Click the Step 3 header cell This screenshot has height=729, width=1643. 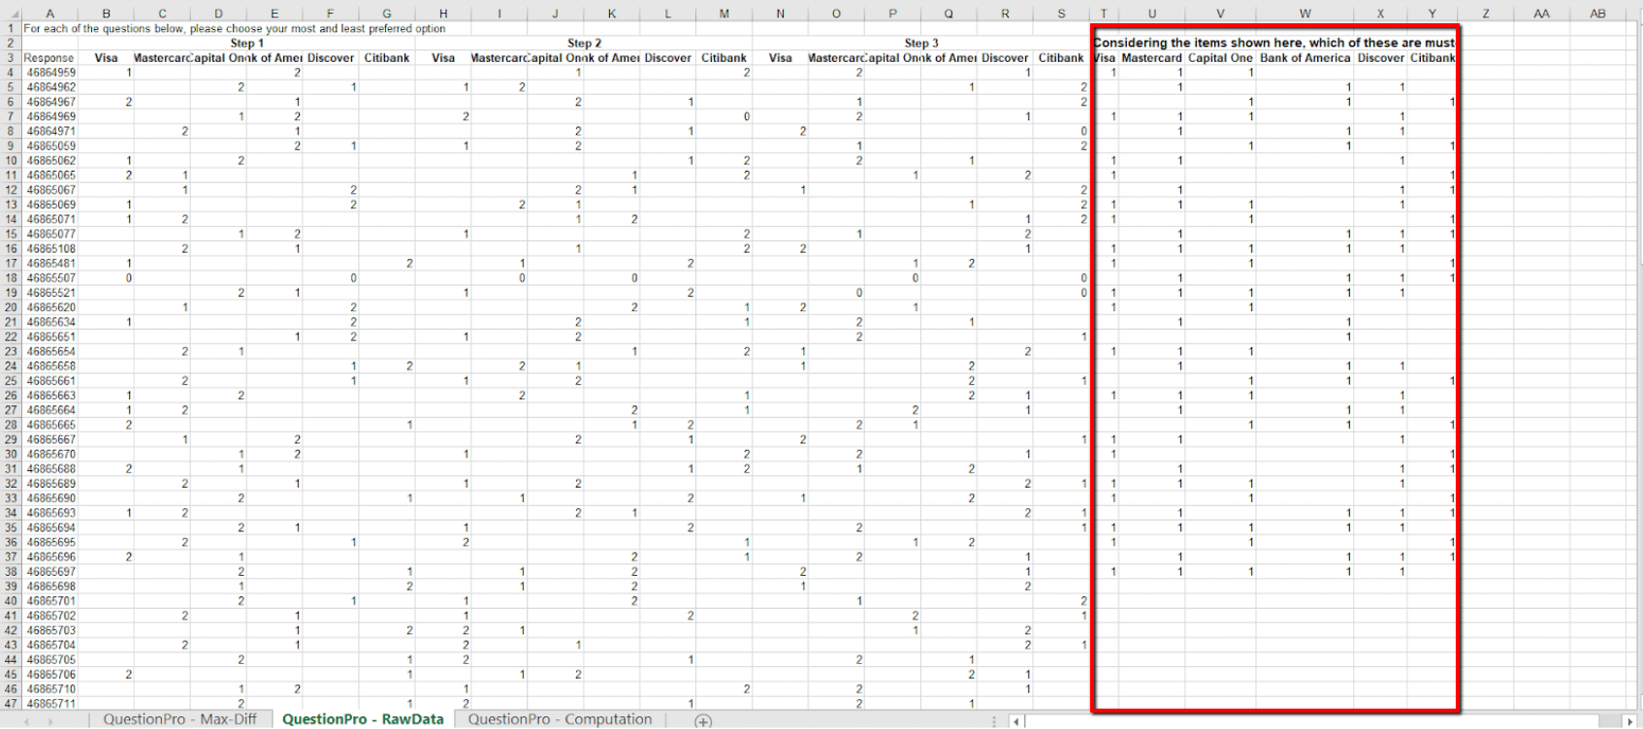(920, 44)
